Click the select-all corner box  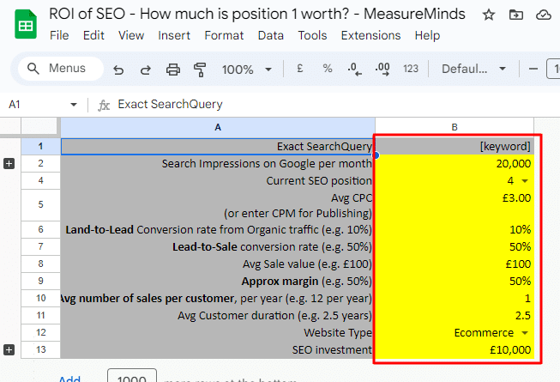tap(39, 127)
